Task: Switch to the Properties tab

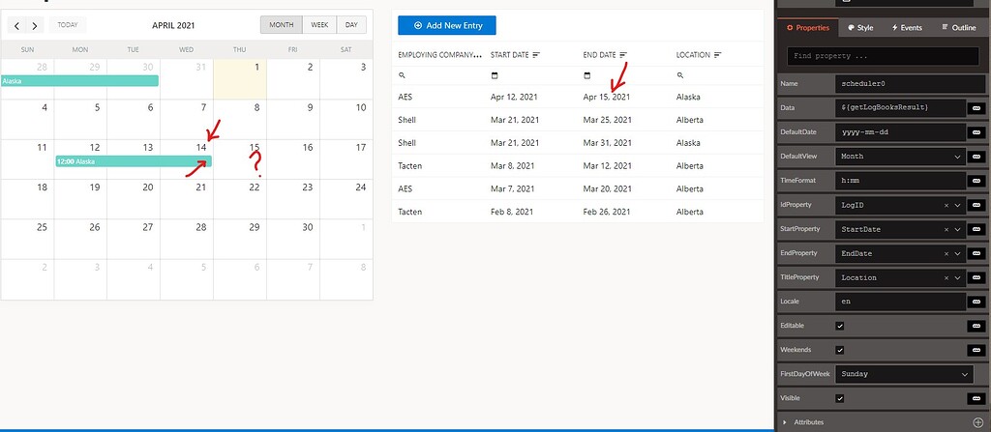Action: [808, 28]
